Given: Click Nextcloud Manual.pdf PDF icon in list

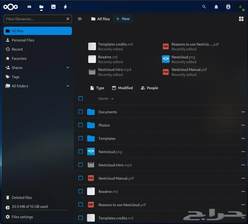Looking at the screenshot, I should 91,178.
